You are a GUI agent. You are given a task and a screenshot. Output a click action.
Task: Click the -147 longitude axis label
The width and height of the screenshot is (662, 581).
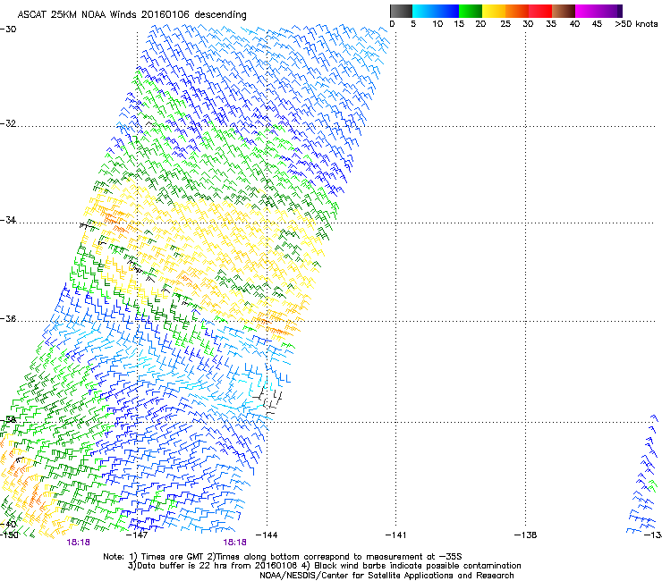click(137, 535)
